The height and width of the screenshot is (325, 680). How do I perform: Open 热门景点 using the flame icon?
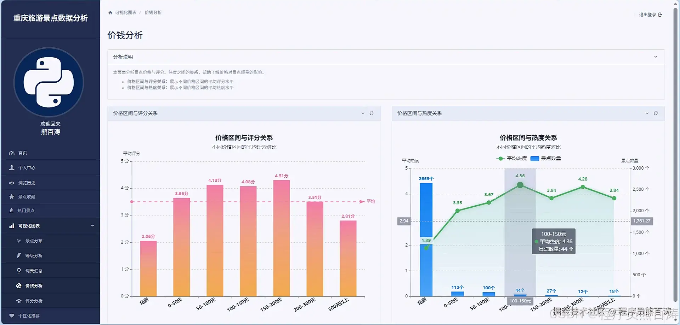tap(12, 211)
